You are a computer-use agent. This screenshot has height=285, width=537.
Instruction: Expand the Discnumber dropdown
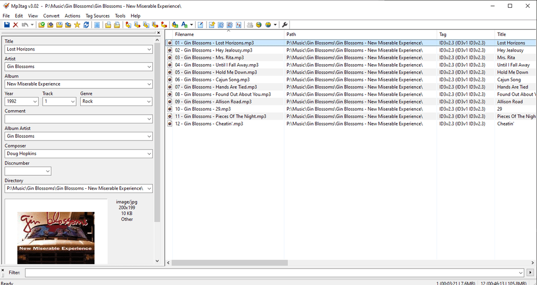click(x=48, y=171)
